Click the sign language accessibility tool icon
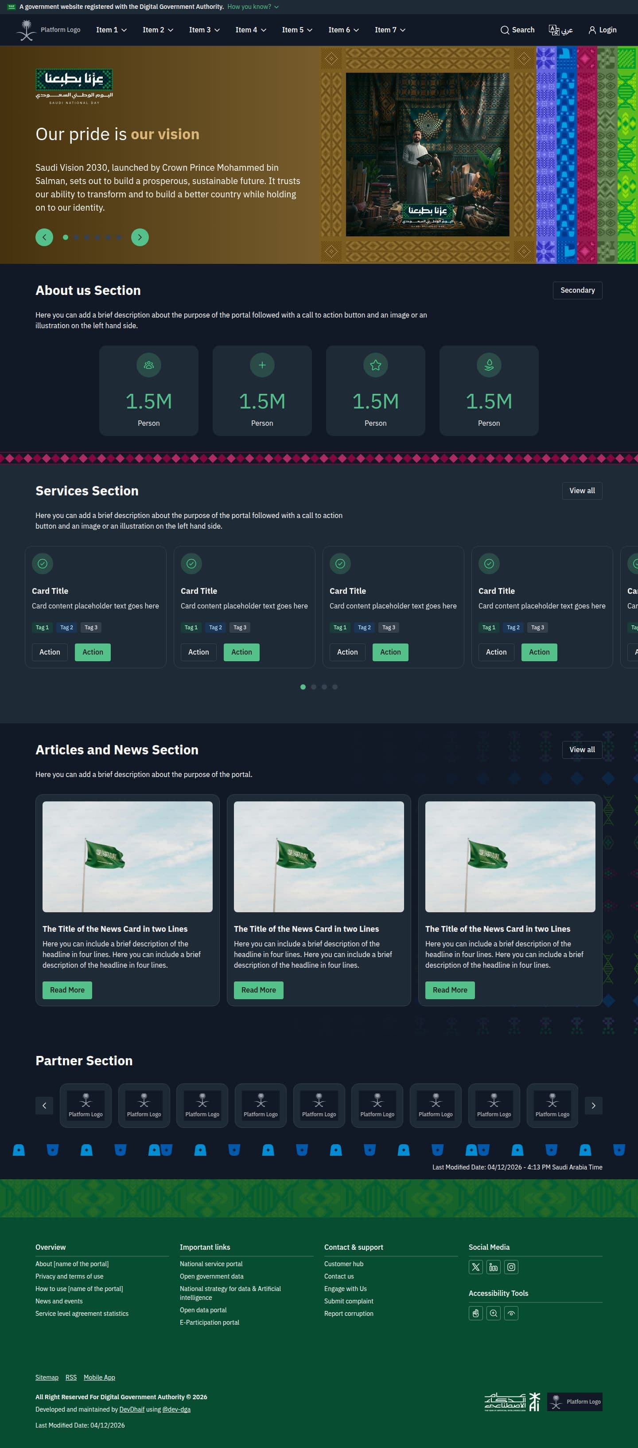Image resolution: width=638 pixels, height=1448 pixels. [x=476, y=1313]
